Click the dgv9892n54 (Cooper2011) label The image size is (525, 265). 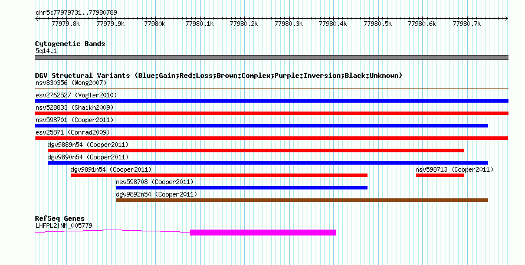click(157, 194)
